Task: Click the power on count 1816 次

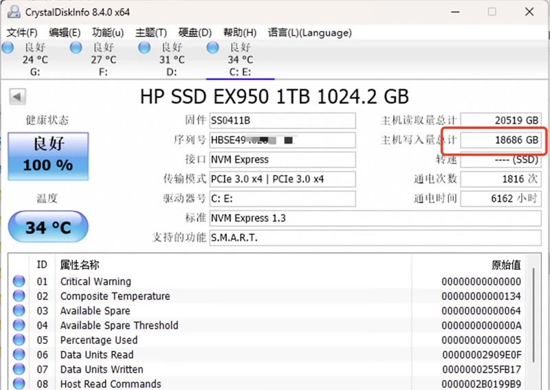Action: pyautogui.click(x=501, y=179)
